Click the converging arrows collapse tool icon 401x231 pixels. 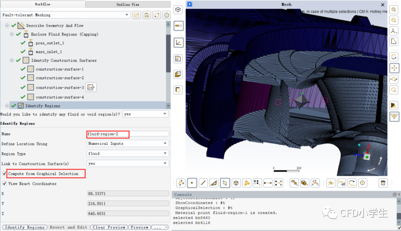pyautogui.click(x=331, y=183)
